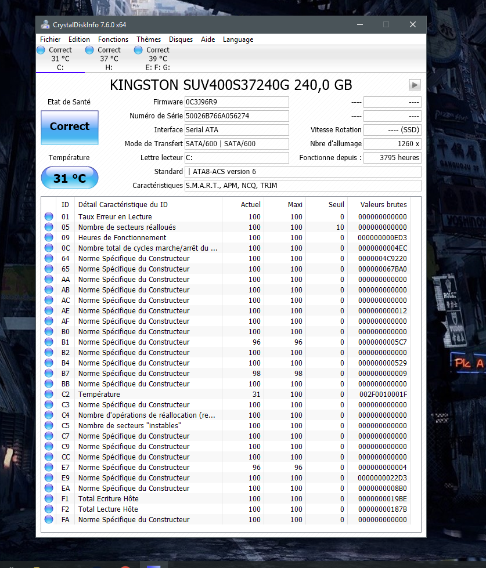
Task: Select the H: disk tab at 37 °C
Action: [x=109, y=59]
